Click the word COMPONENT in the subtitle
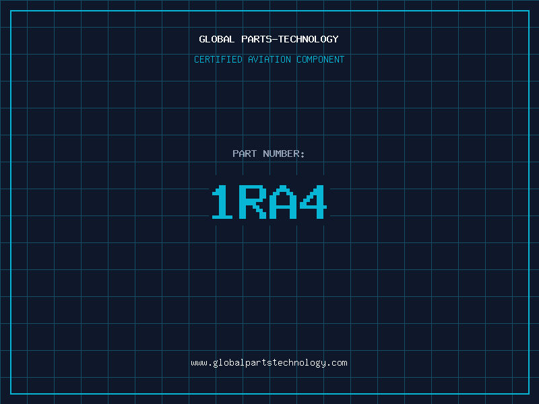The image size is (539, 404). point(321,59)
